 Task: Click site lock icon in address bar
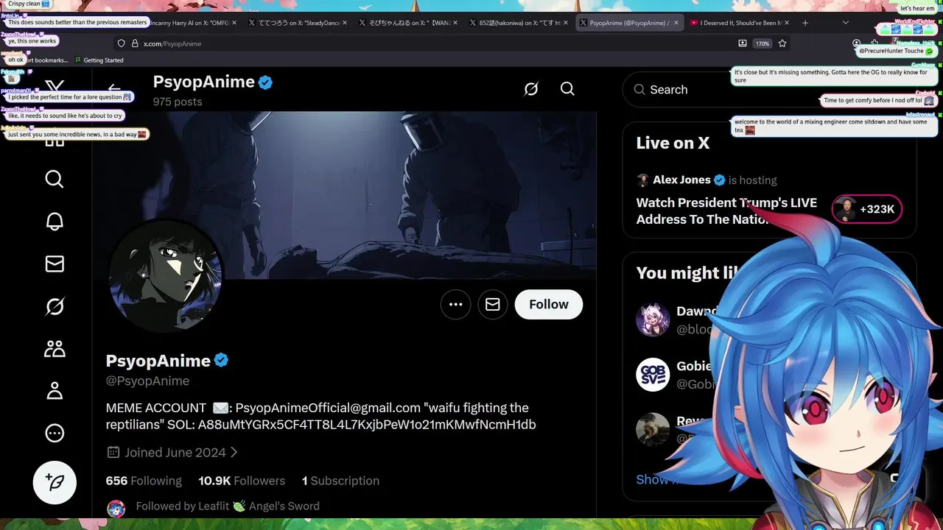pos(135,43)
